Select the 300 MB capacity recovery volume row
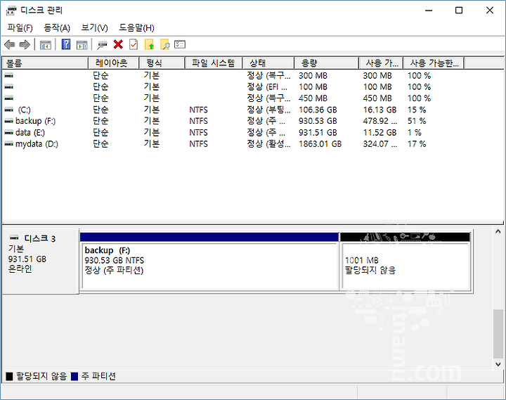Image resolution: width=506 pixels, height=400 pixels. (253, 75)
